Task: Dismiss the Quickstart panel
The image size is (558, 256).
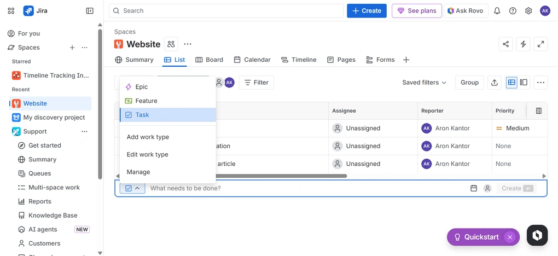Action: pyautogui.click(x=510, y=237)
